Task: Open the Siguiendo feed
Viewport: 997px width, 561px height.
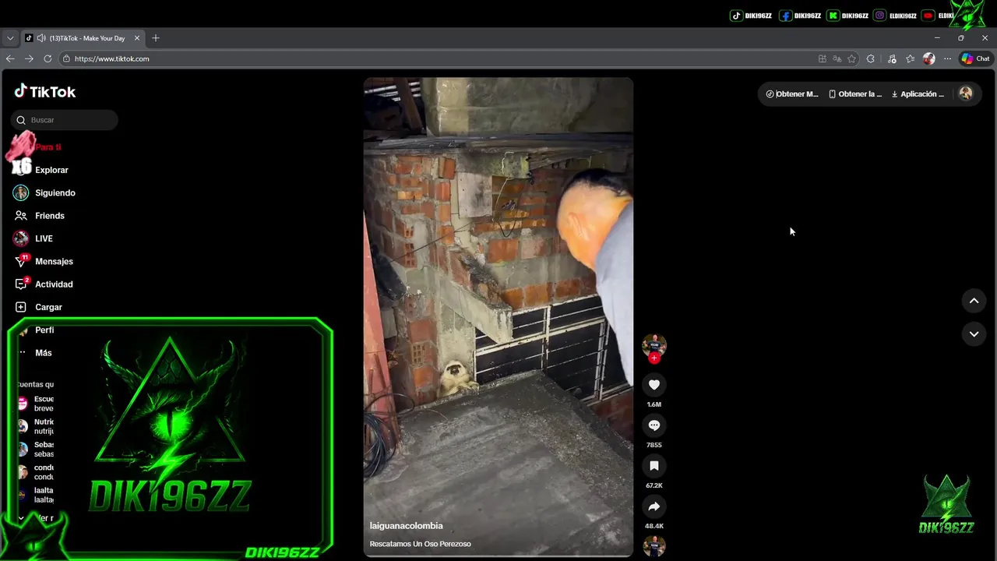Action: click(55, 192)
